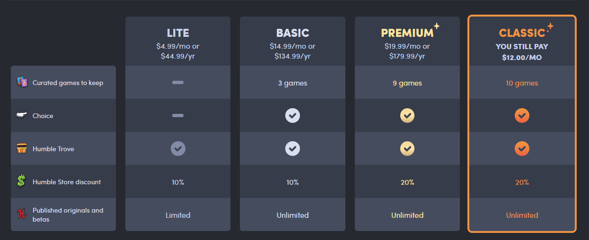
Task: Click the Lite plan Humble Trove checkmark
Action: pos(178,149)
